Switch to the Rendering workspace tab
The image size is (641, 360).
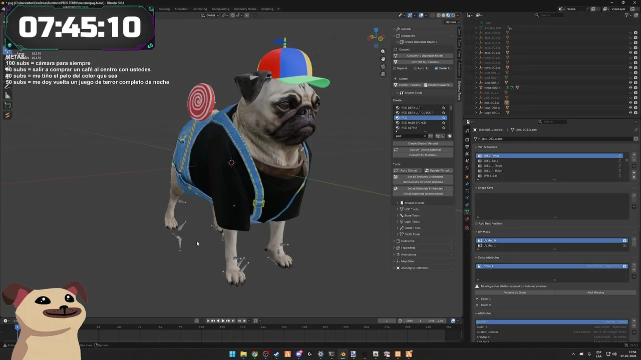[200, 9]
